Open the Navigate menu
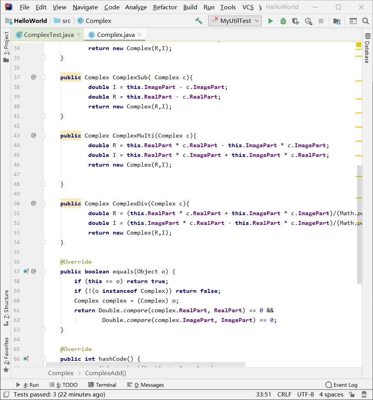373x400 pixels. pyautogui.click(x=85, y=7)
